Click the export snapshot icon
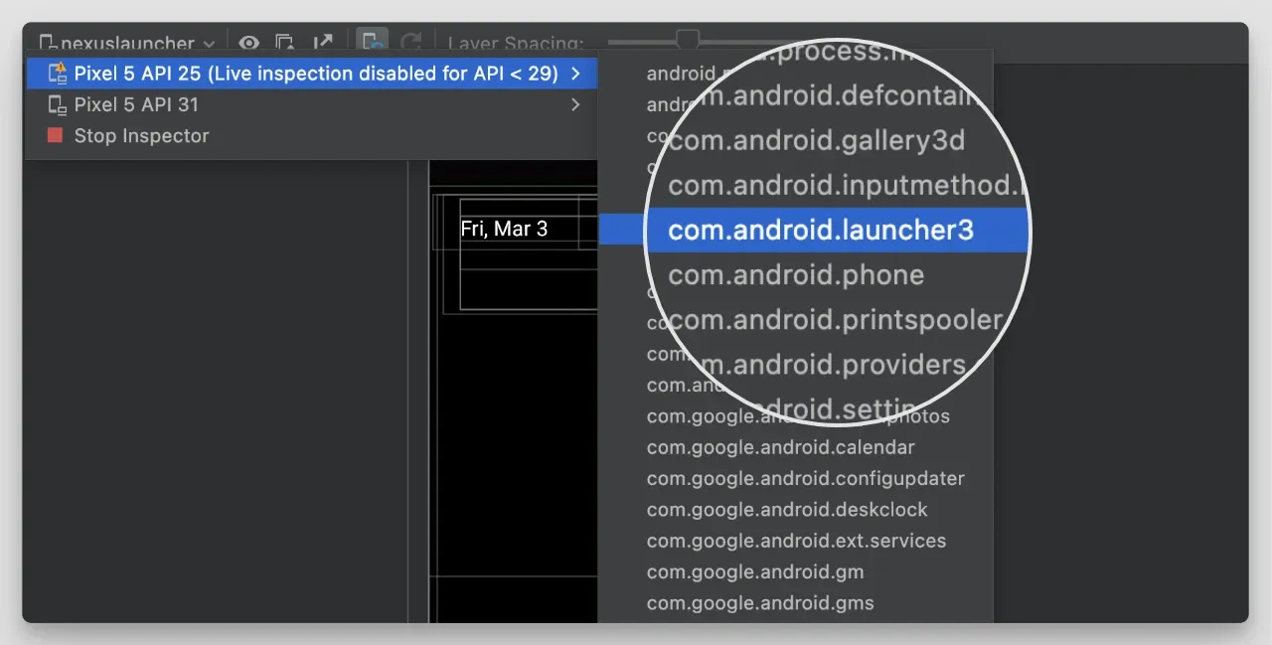Screen dimensions: 1272x645 pos(323,43)
